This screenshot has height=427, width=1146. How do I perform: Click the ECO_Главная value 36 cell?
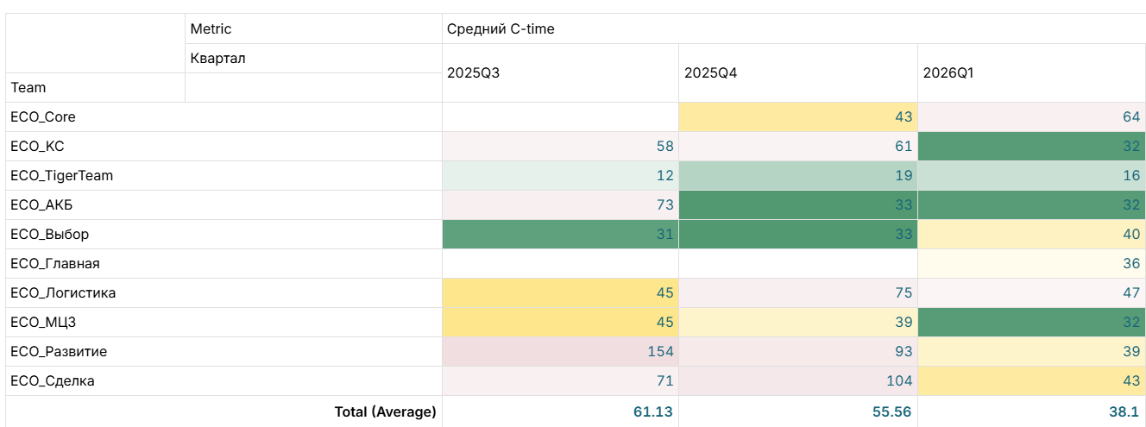1032,264
